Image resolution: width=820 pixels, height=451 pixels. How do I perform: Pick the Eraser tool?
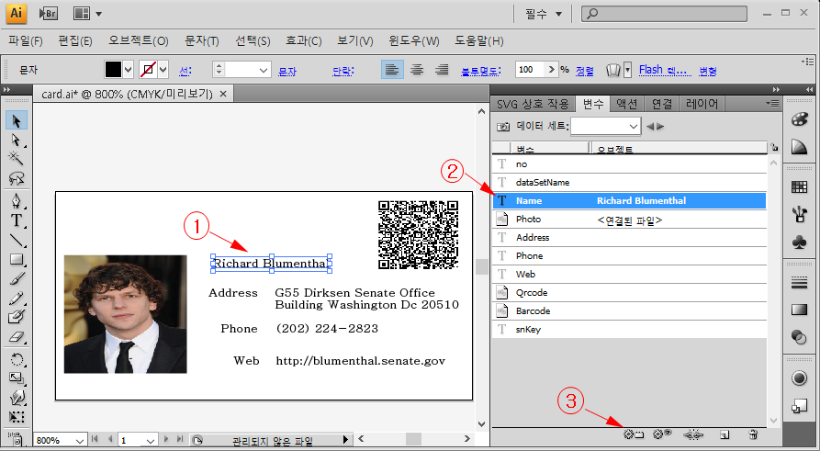click(17, 337)
